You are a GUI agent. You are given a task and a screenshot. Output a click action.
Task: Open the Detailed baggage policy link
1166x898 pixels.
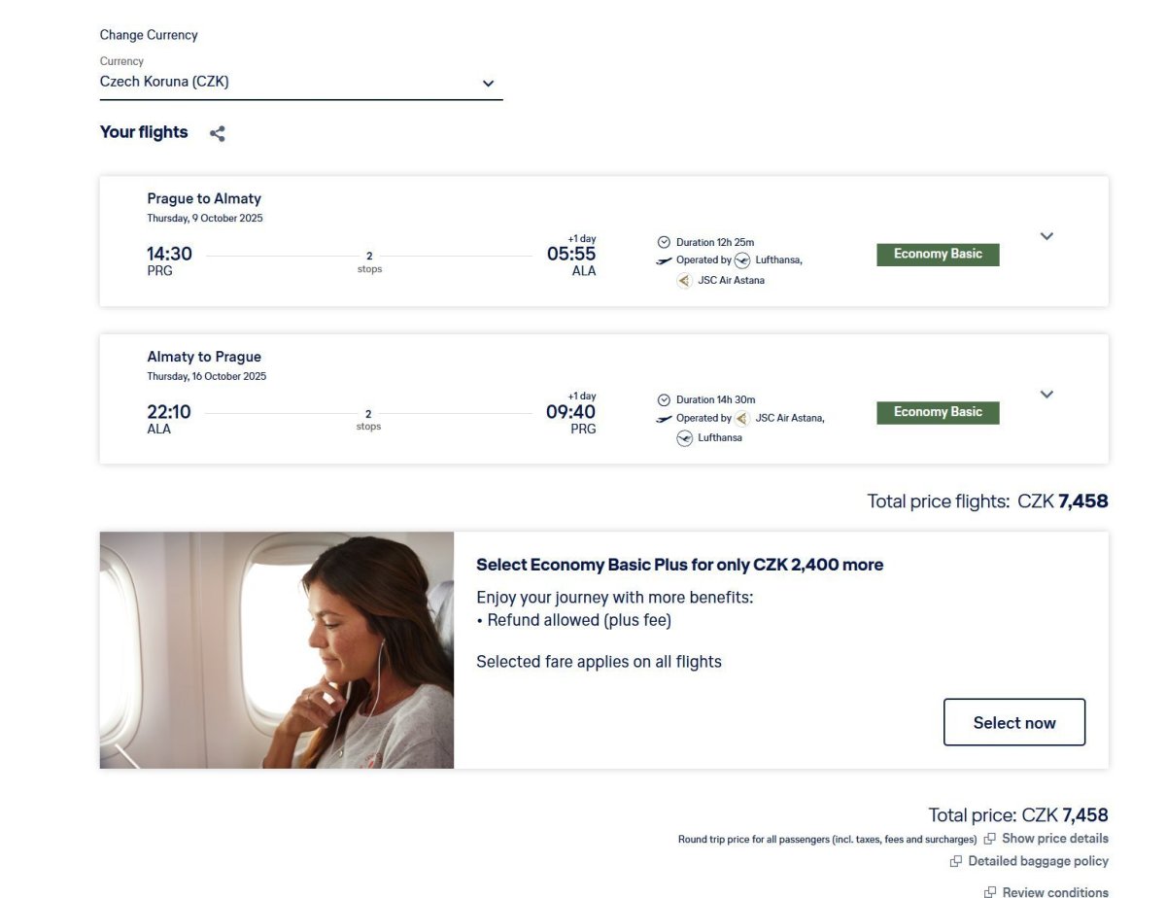1038,861
